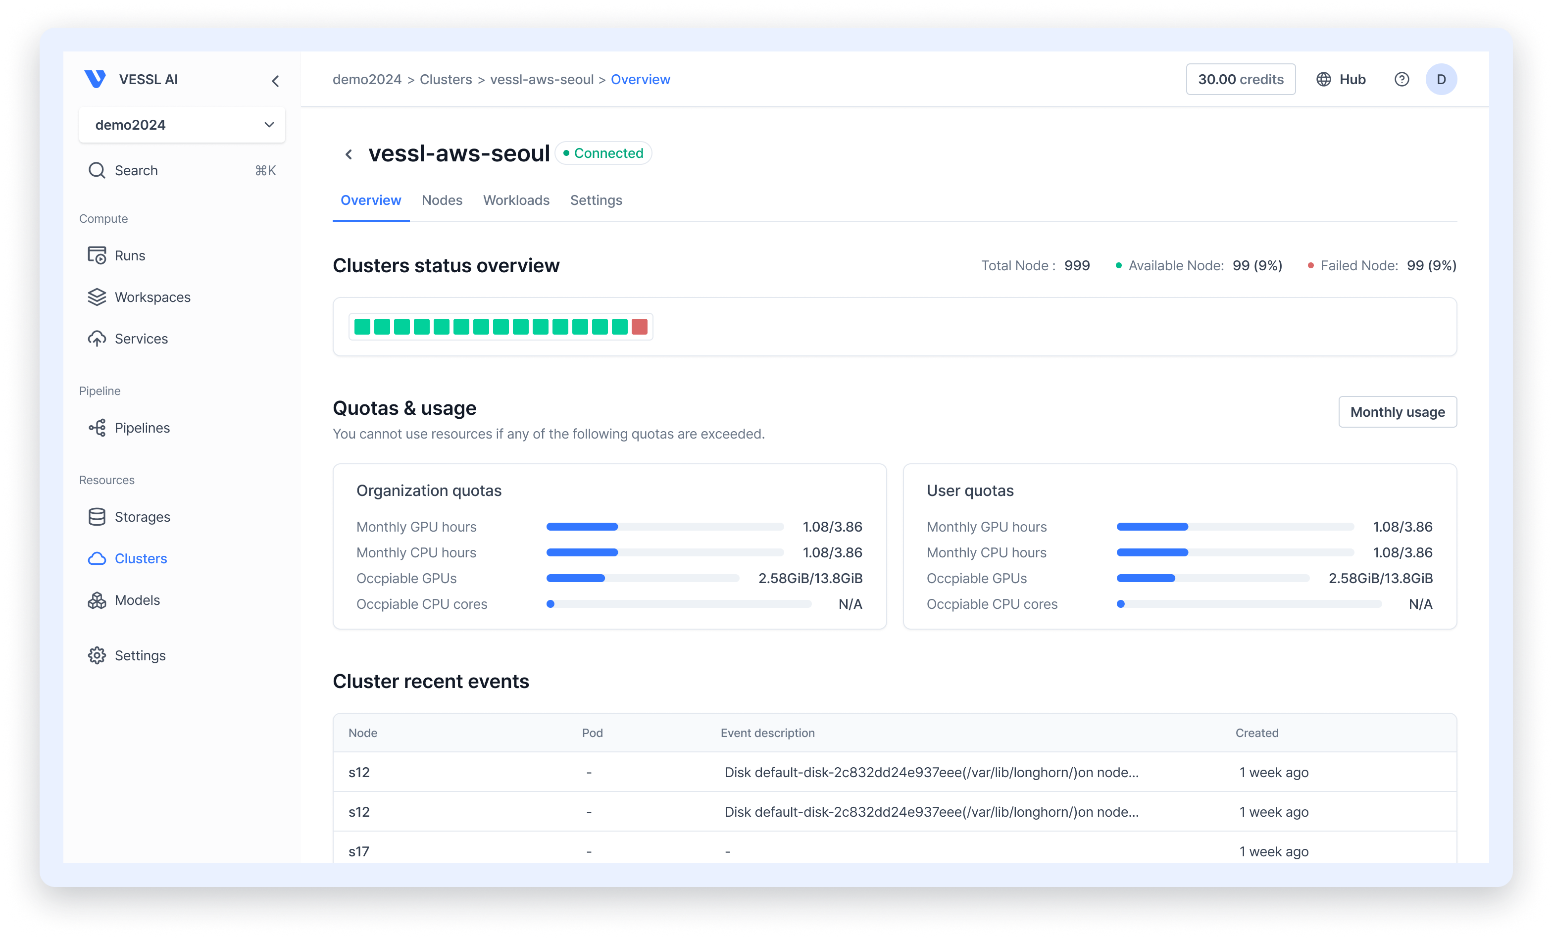Image resolution: width=1552 pixels, height=938 pixels.
Task: Switch to the Nodes tab
Action: (442, 200)
